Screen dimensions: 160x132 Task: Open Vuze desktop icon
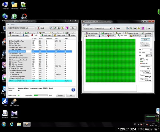pos(5,102)
